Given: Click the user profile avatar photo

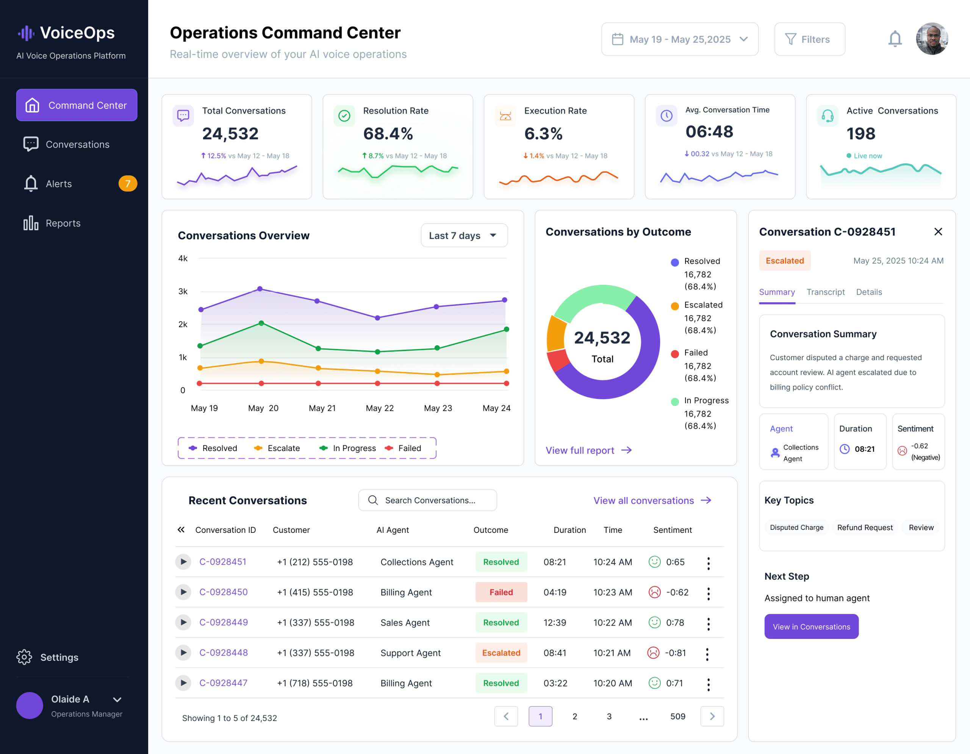Looking at the screenshot, I should coord(932,39).
